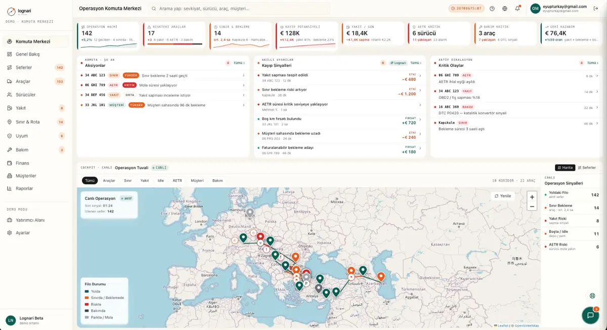Filter map by Sınır
Image resolution: width=607 pixels, height=330 pixels.
click(x=128, y=180)
